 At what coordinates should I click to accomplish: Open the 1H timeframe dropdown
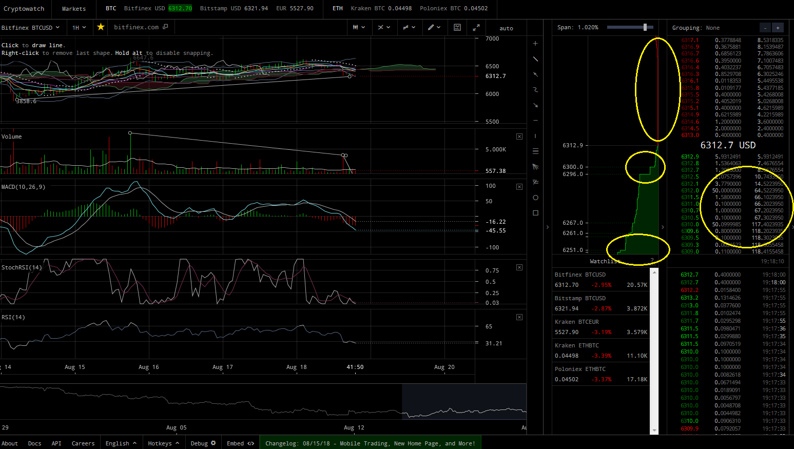[x=79, y=28]
